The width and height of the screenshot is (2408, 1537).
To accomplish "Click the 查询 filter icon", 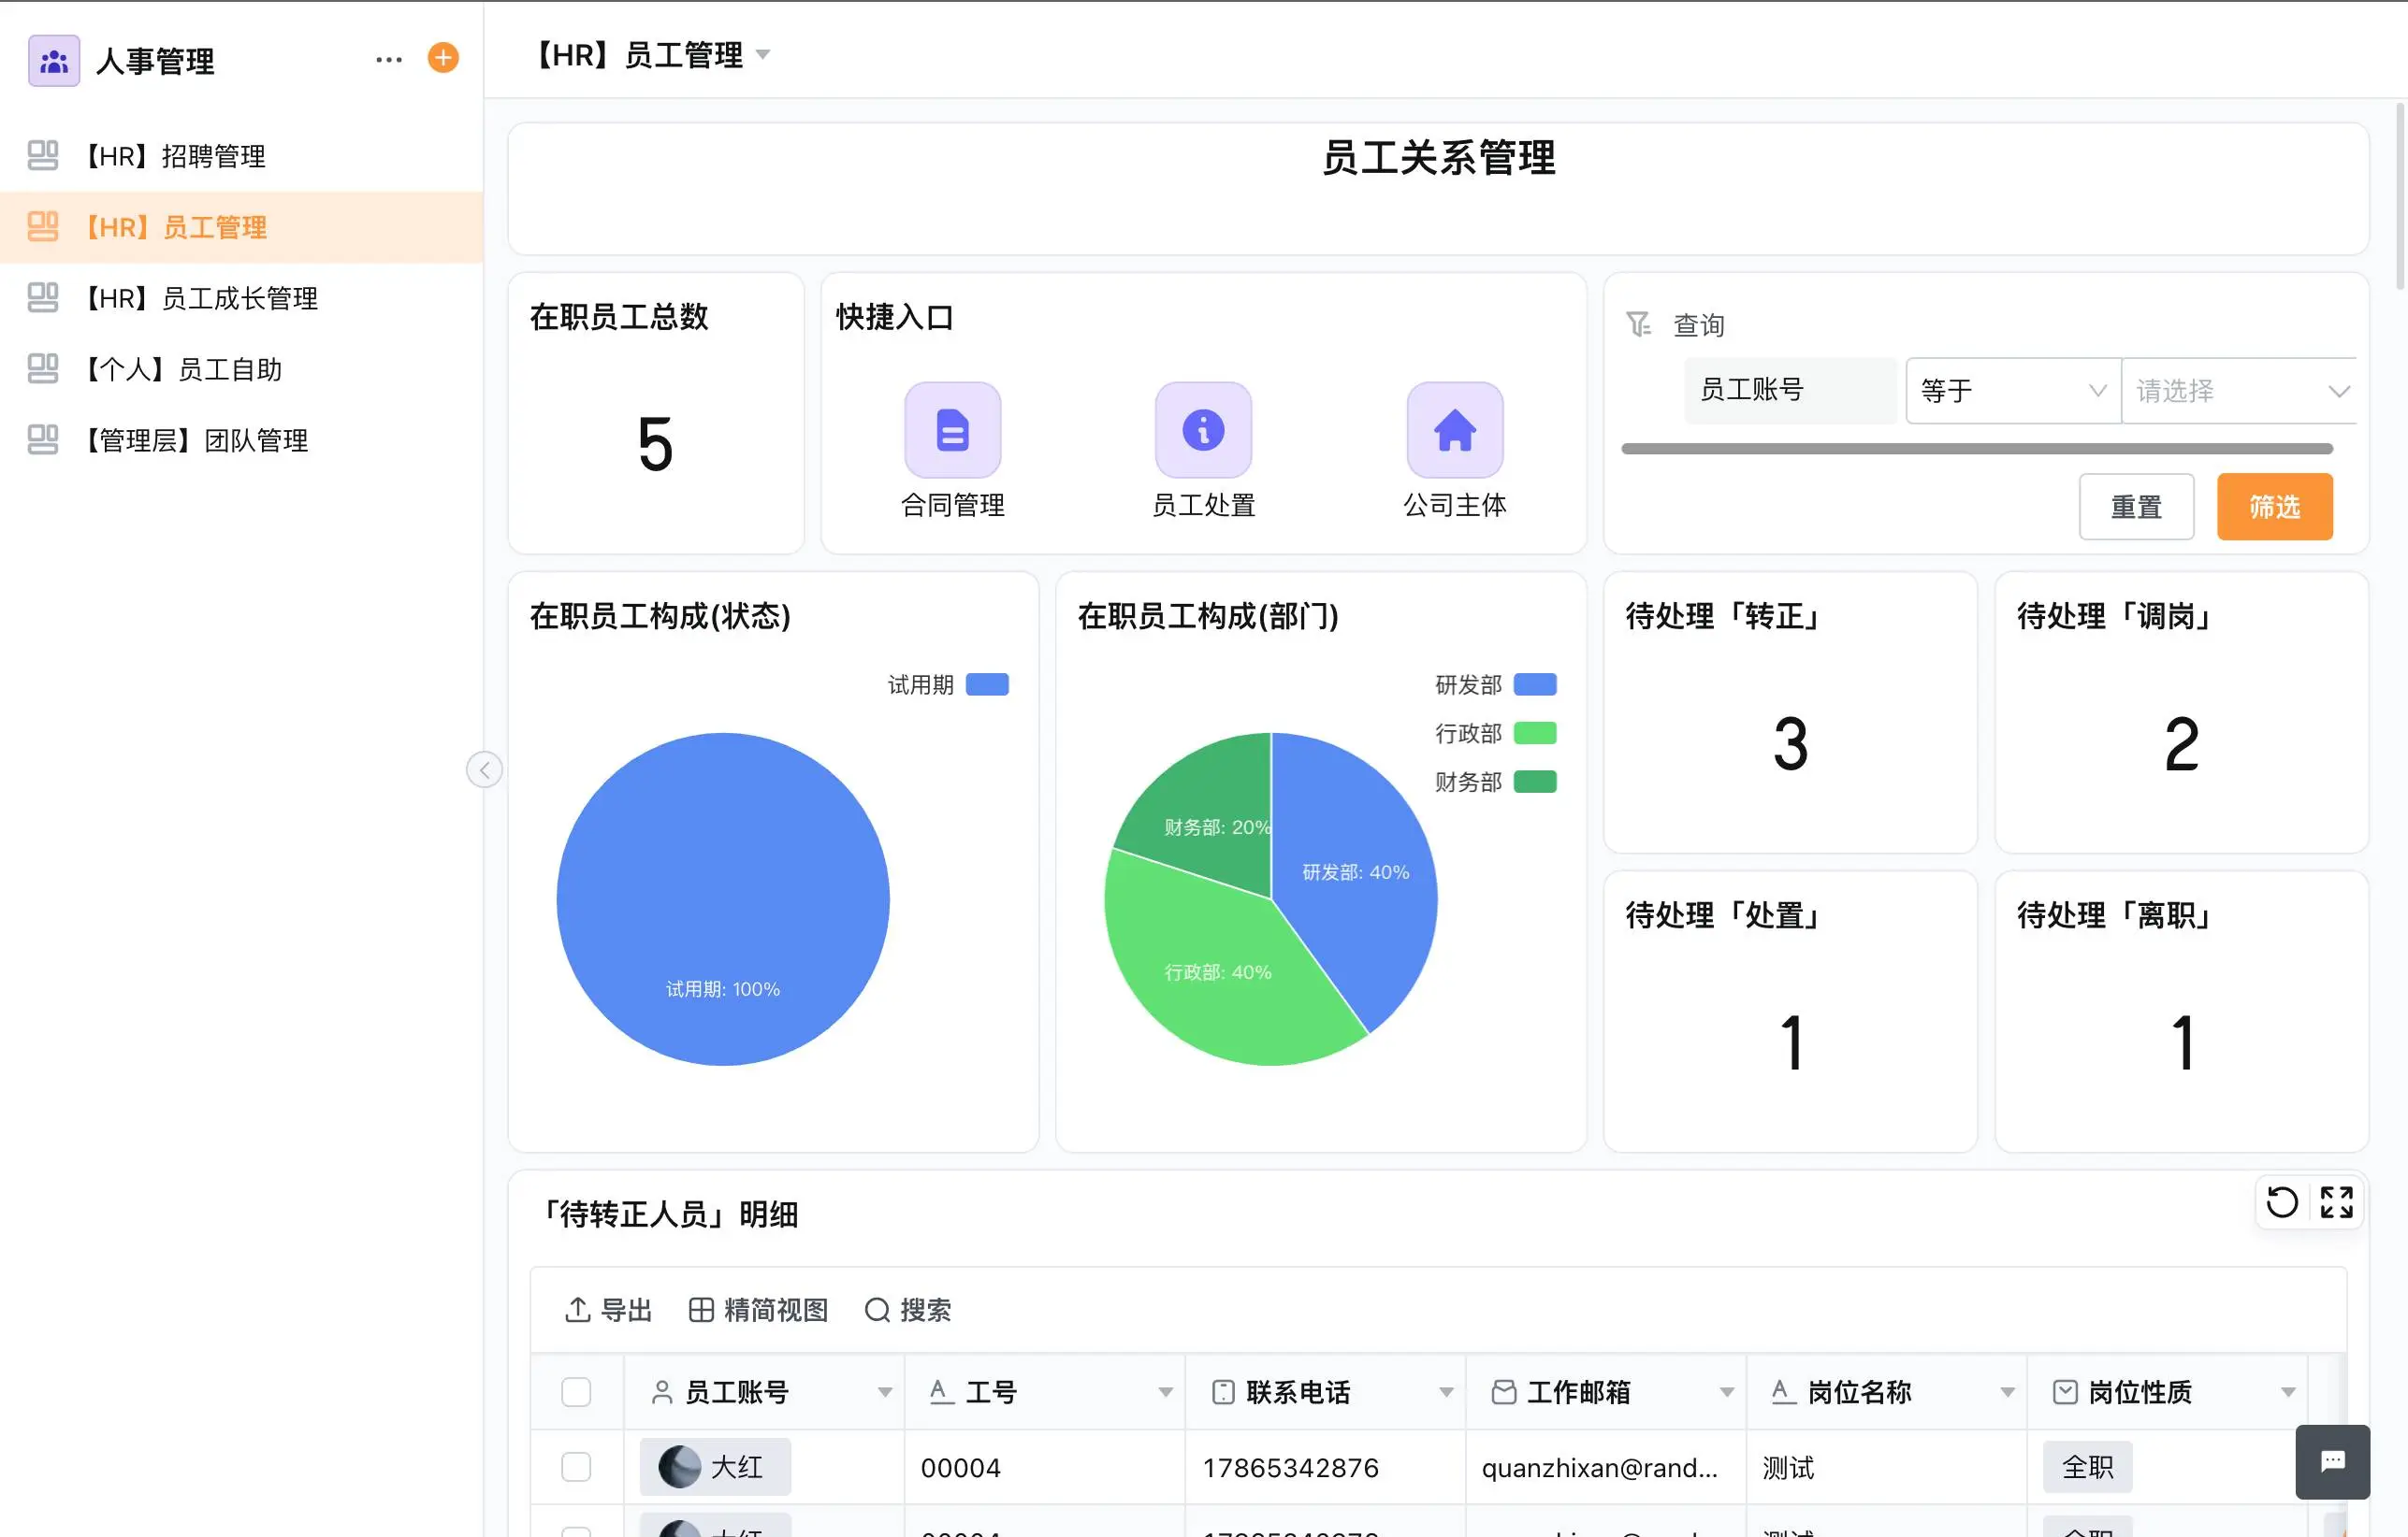I will click(1638, 323).
